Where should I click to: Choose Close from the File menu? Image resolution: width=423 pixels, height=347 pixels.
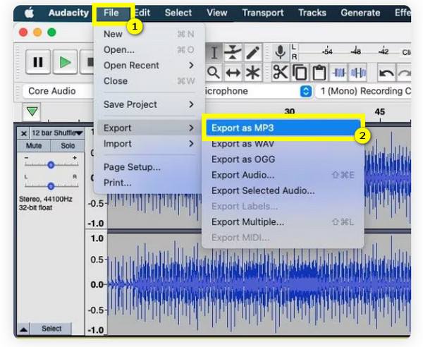click(x=149, y=81)
